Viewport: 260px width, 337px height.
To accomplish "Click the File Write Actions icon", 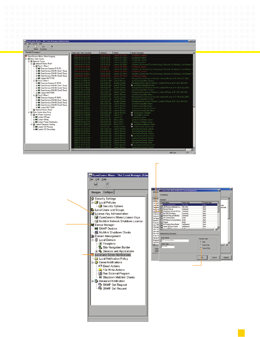I will [100, 270].
